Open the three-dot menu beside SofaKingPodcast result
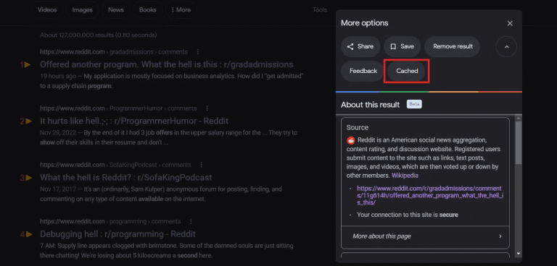 point(202,165)
